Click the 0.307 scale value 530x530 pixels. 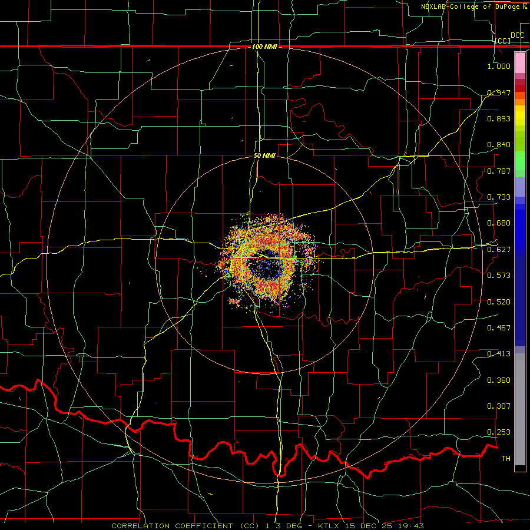pos(499,406)
